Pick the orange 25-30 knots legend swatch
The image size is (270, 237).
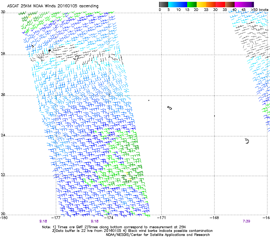point(211,4)
